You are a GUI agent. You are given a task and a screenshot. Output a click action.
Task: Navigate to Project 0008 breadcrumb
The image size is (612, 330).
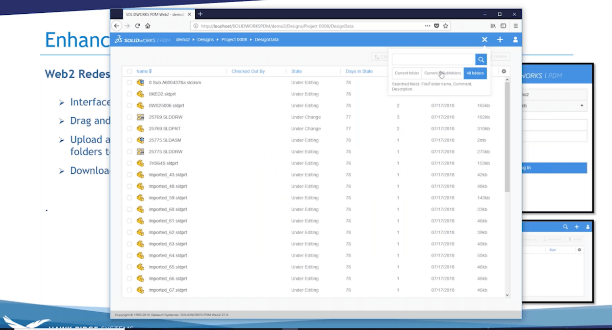(x=235, y=39)
